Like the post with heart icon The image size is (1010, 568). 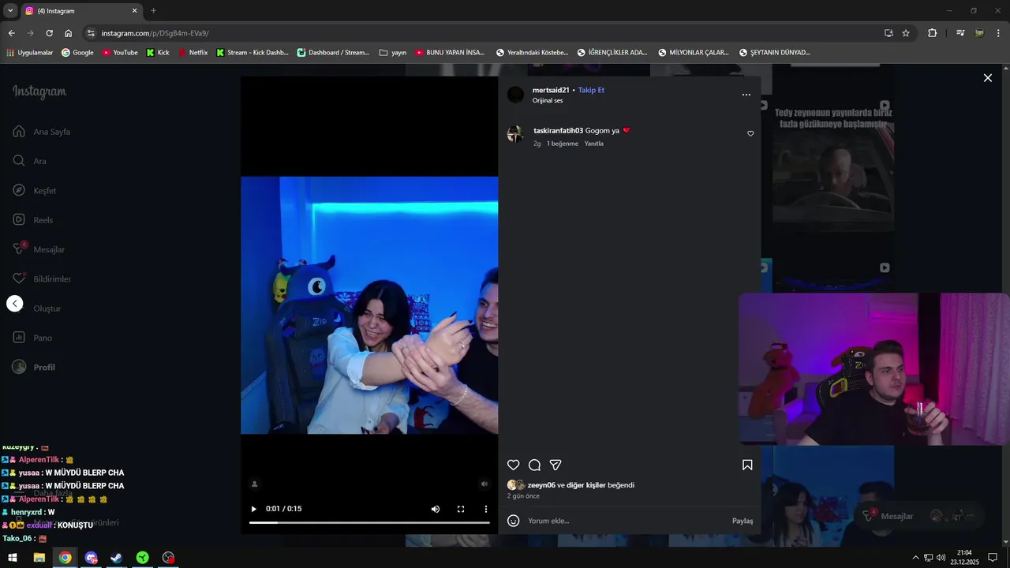(x=514, y=465)
